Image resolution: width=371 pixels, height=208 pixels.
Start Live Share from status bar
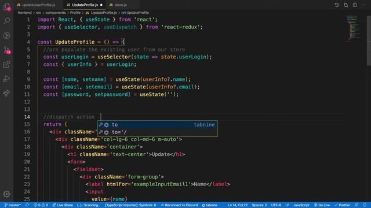tap(63, 205)
